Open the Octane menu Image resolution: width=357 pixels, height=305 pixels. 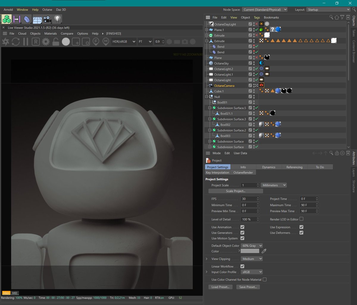[x=47, y=10]
